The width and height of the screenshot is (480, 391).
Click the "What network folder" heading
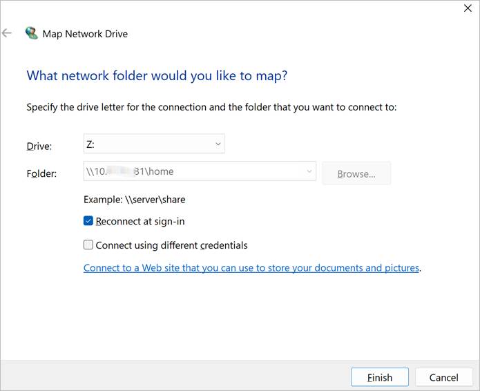(x=157, y=75)
